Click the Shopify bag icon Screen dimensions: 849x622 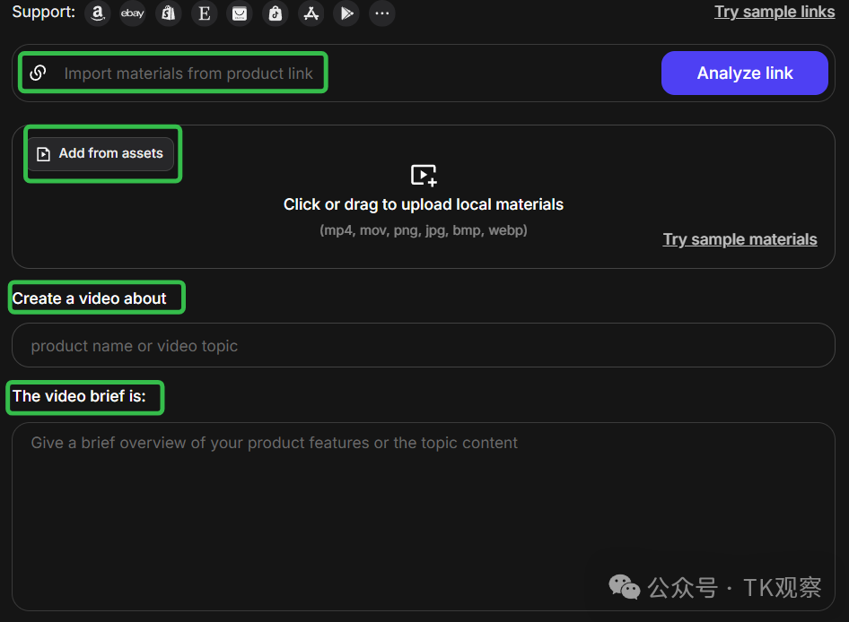(x=168, y=13)
